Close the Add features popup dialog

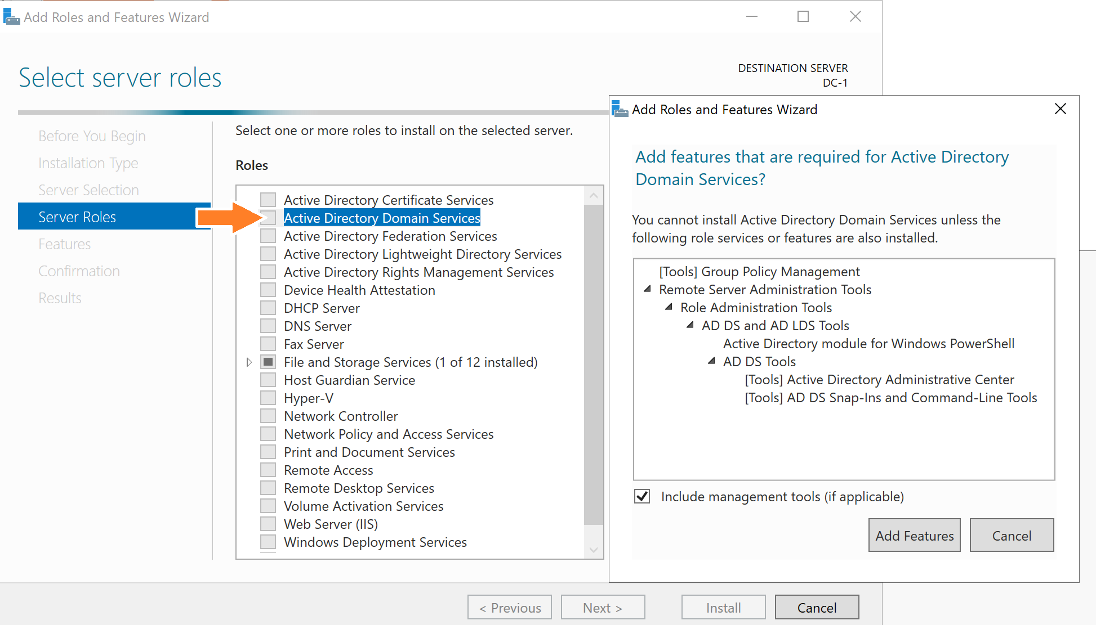[x=1060, y=109]
